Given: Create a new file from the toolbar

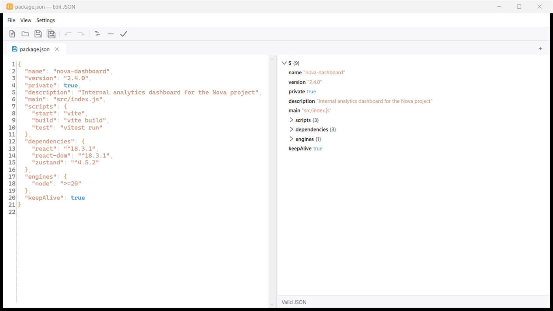Looking at the screenshot, I should tap(12, 34).
